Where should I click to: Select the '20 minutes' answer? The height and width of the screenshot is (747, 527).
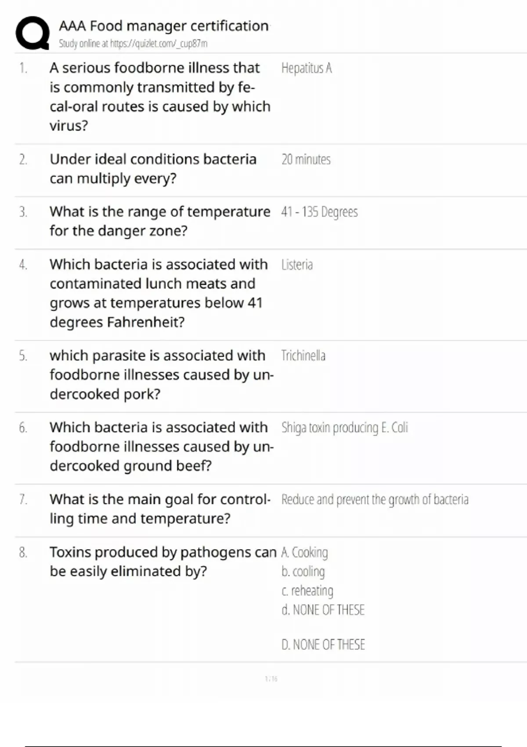pos(306,160)
